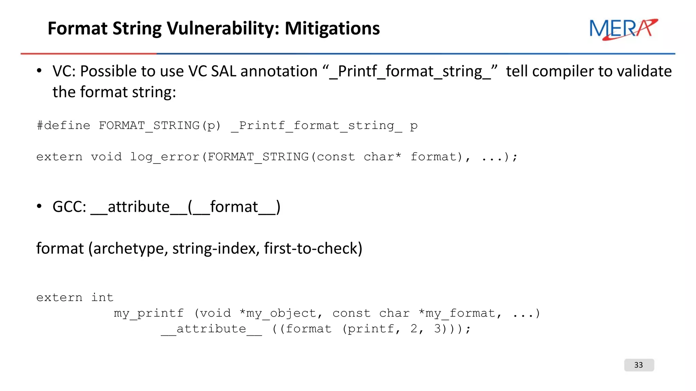
Task: Click the format (archetype, string-index) line
Action: [x=199, y=248]
